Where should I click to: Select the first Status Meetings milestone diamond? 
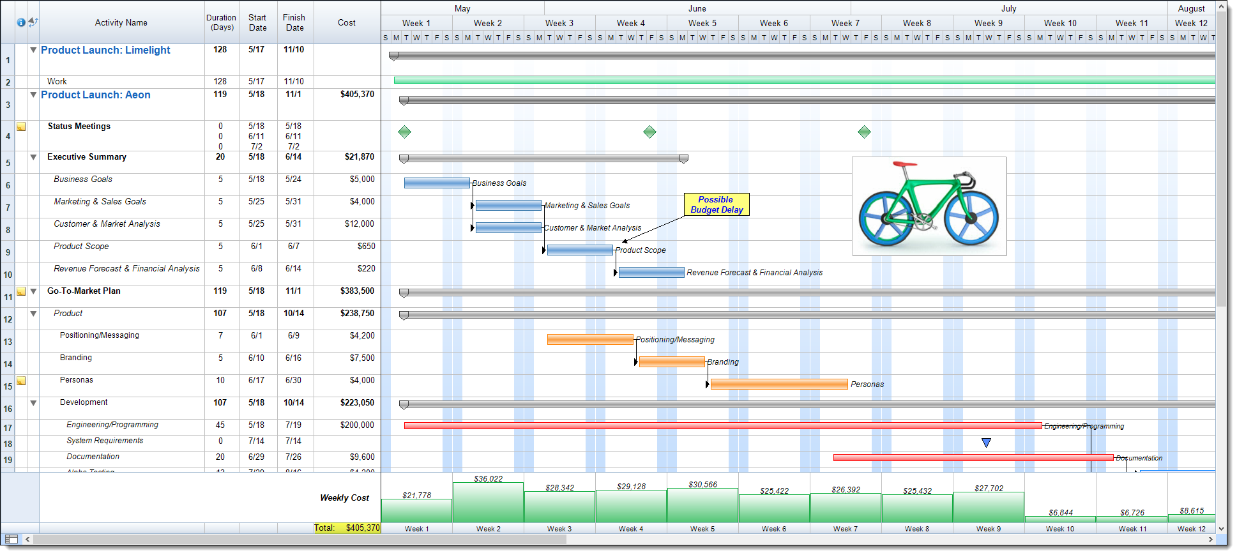[404, 132]
